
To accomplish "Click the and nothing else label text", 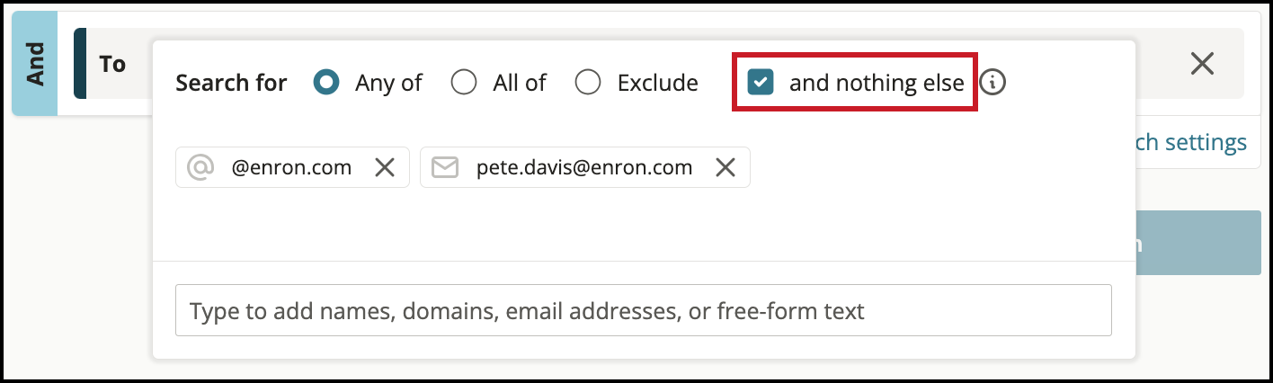I will tap(877, 84).
